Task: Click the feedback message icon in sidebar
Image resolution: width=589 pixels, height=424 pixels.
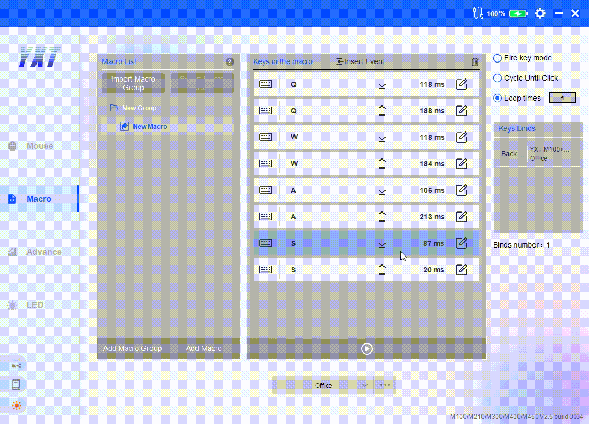Action: [x=16, y=363]
